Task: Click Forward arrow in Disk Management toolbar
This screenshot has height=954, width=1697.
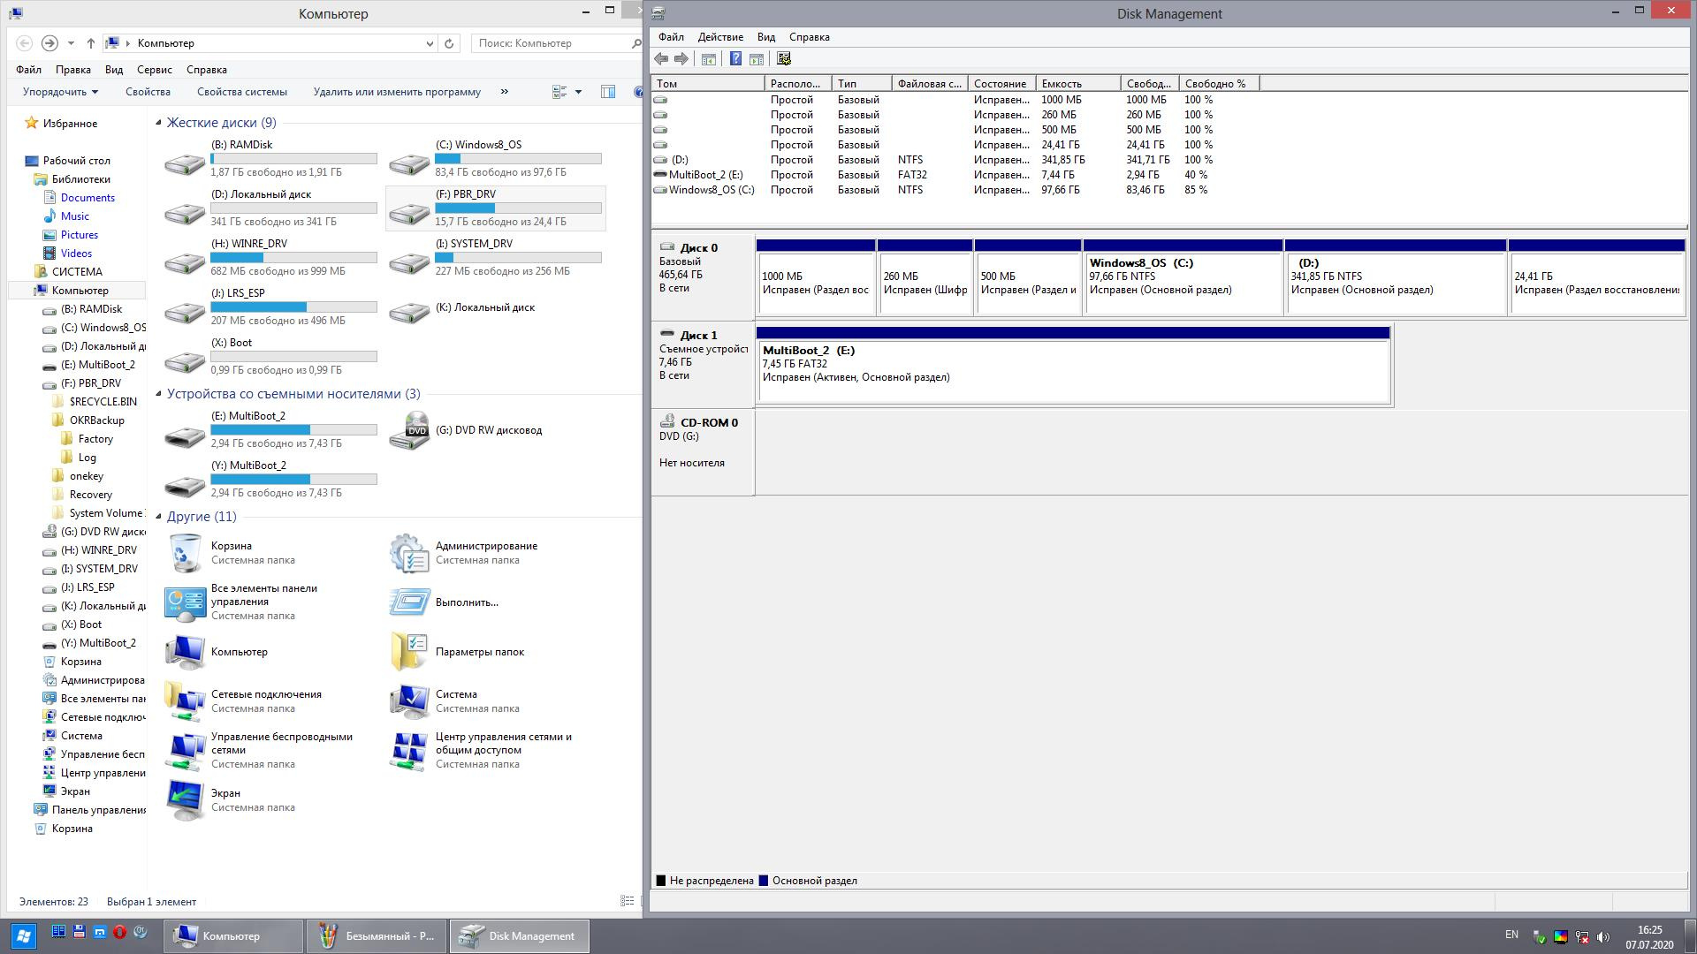Action: pos(681,59)
